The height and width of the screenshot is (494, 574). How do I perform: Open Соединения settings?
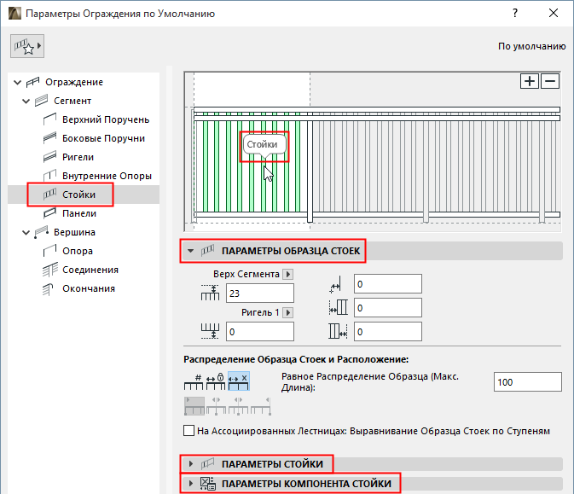click(x=90, y=270)
